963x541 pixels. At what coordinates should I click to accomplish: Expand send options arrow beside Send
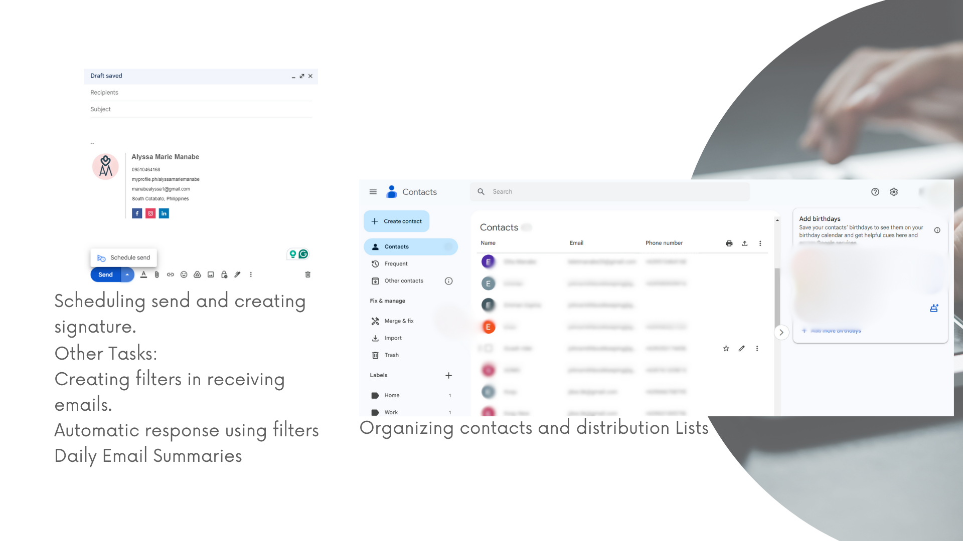coord(127,275)
